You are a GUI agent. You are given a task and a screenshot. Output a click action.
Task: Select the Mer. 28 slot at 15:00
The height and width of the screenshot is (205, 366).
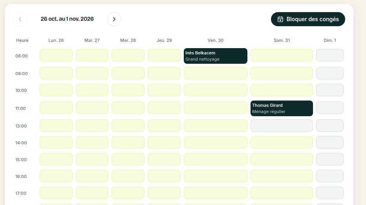128,159
